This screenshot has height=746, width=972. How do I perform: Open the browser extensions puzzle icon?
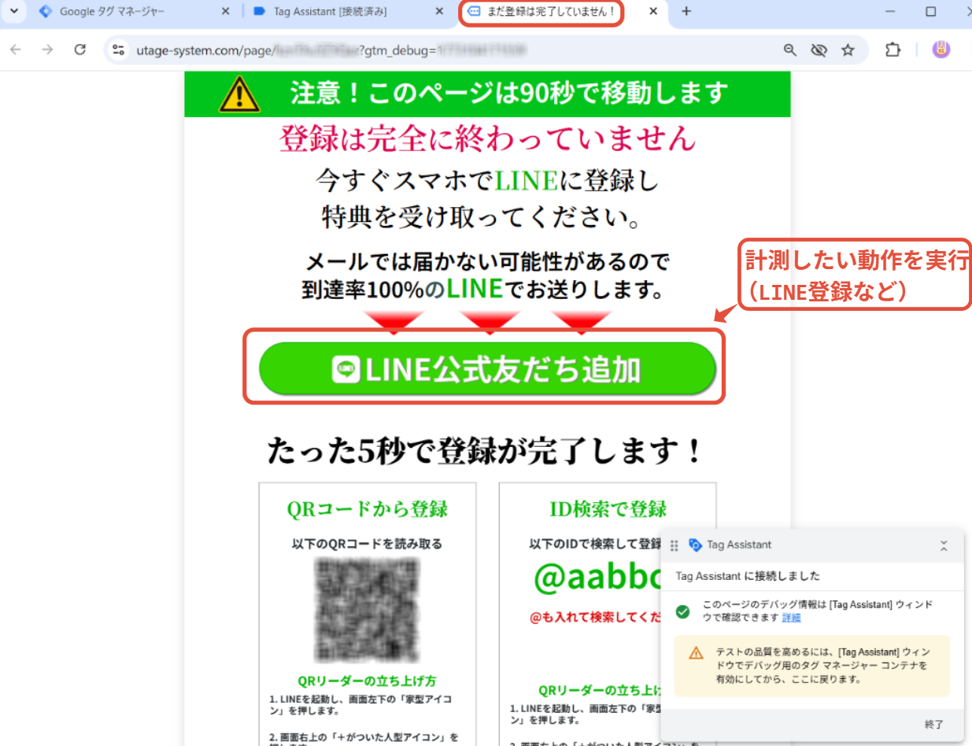(x=892, y=50)
